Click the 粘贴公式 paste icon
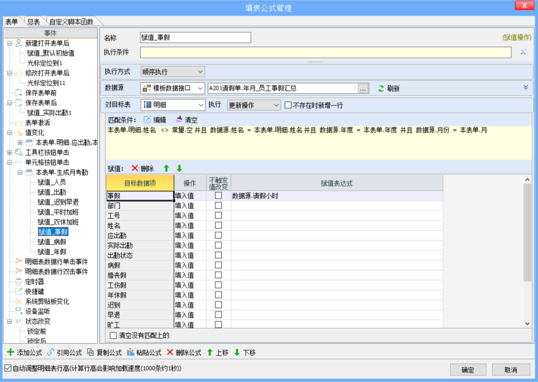Screen dimensions: 538x382 click(x=131, y=352)
